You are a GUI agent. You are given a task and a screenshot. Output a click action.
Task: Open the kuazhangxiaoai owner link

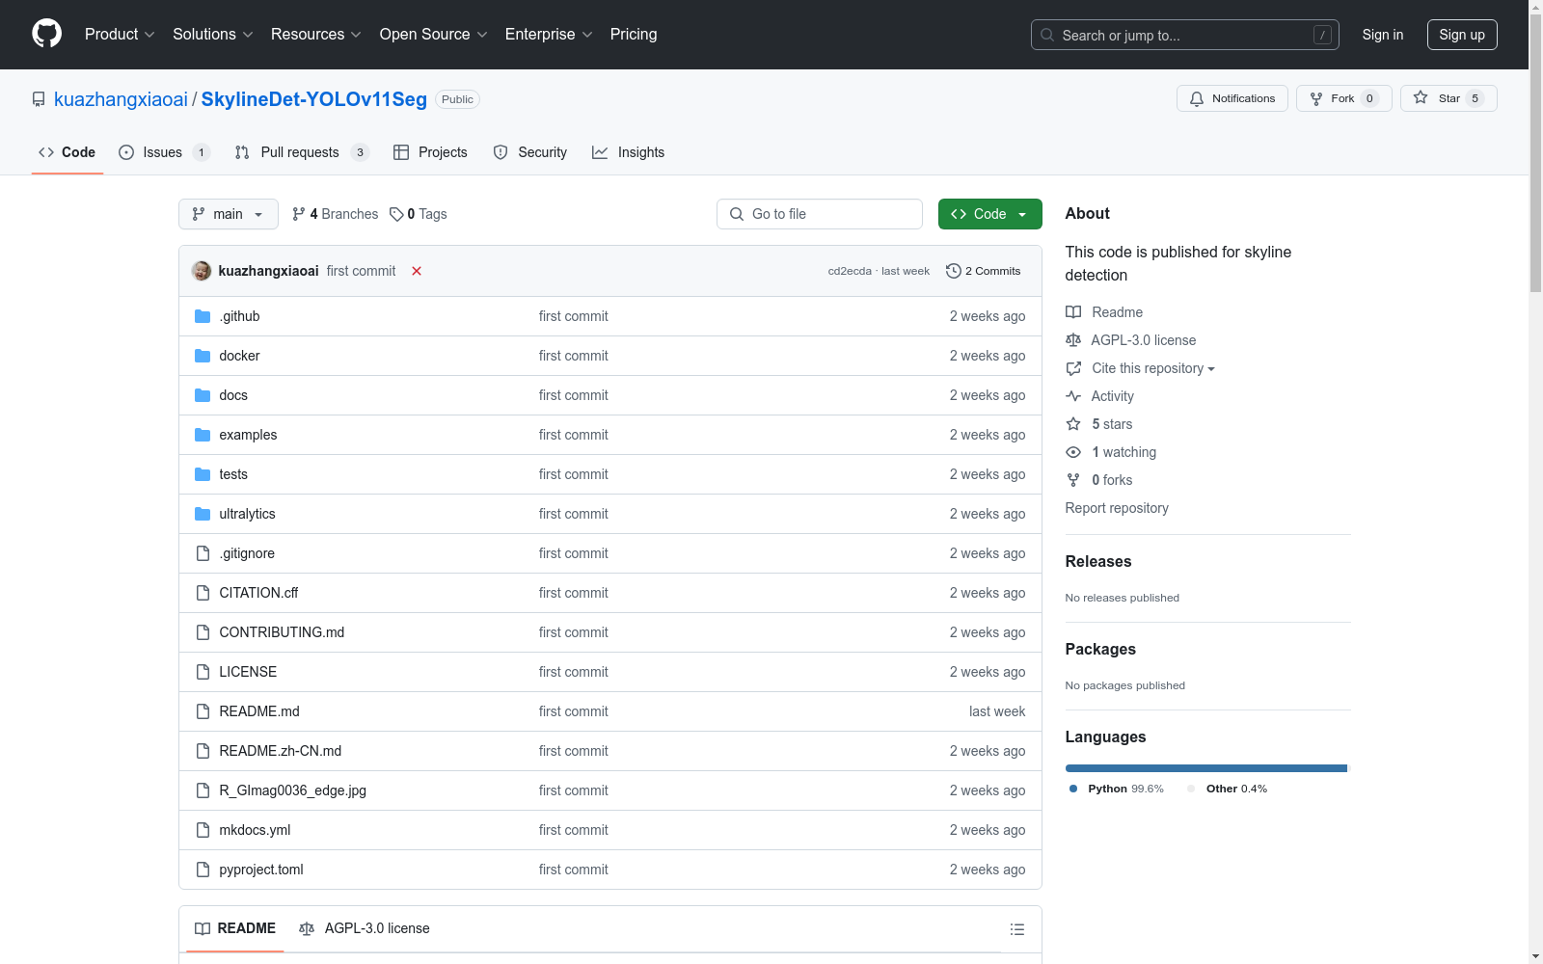coord(121,99)
